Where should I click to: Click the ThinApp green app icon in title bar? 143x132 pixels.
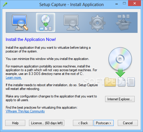5,4
